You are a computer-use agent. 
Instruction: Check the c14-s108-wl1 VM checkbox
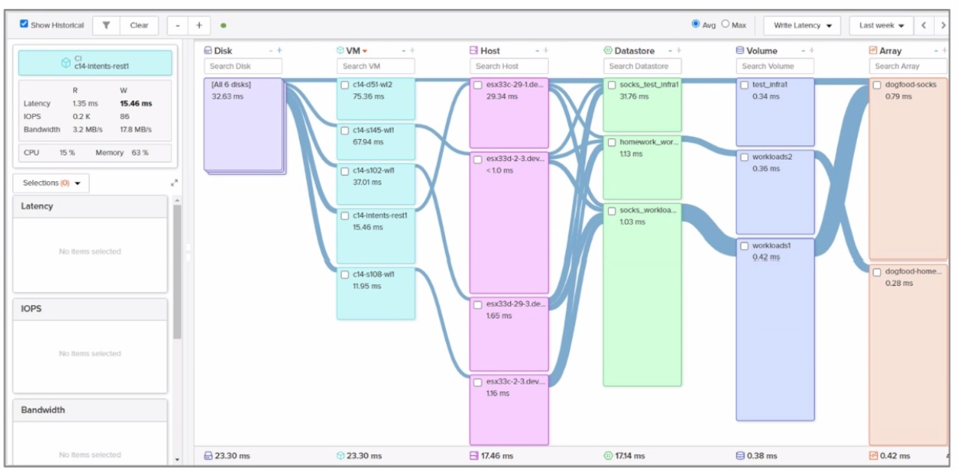click(345, 274)
